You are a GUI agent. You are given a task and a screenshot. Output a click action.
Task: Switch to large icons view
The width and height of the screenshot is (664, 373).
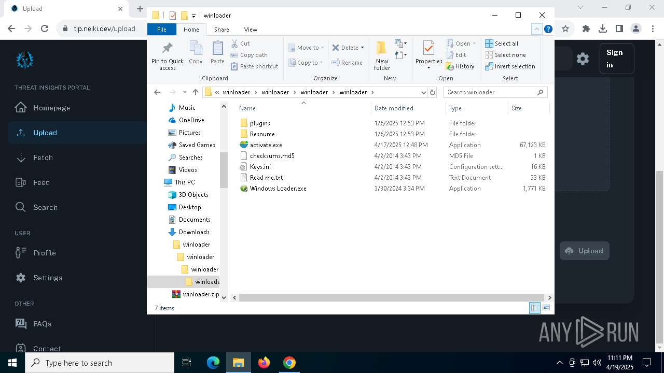coord(546,308)
